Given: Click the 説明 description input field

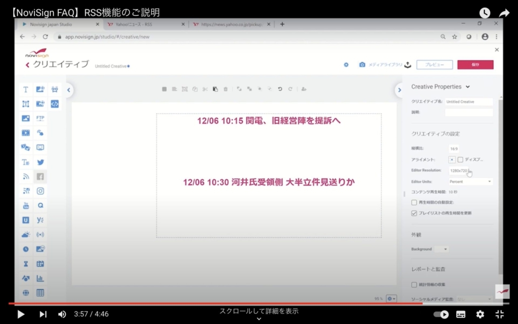Looking at the screenshot, I should [x=469, y=112].
